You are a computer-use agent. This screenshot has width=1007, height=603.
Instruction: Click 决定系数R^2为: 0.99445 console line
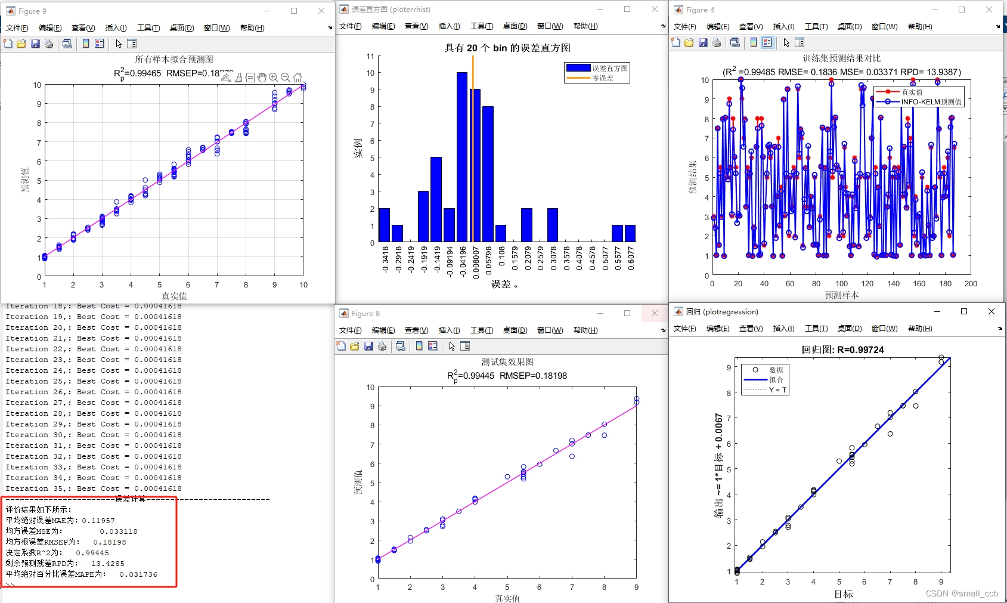coord(57,553)
